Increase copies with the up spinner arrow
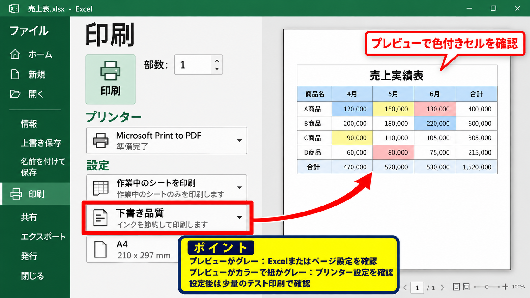Viewport: 530px width, 298px height. (217, 60)
